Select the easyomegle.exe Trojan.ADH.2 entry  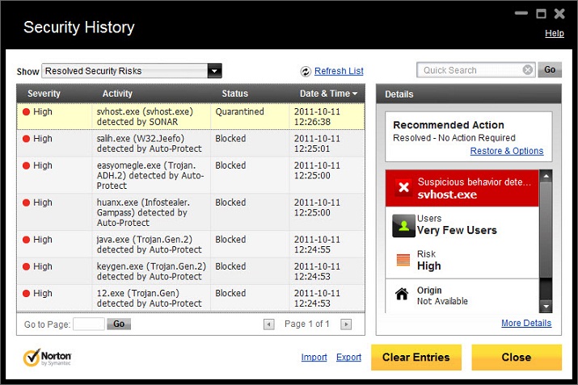pyautogui.click(x=191, y=176)
